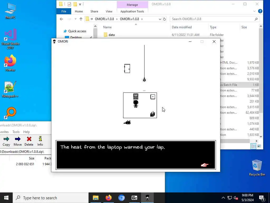This screenshot has width=270, height=203.
Task: Open recent locations dropdown arrow
Action: tap(75, 19)
